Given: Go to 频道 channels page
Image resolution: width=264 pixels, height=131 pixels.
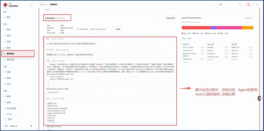Looking at the screenshot, I should click(x=9, y=35).
